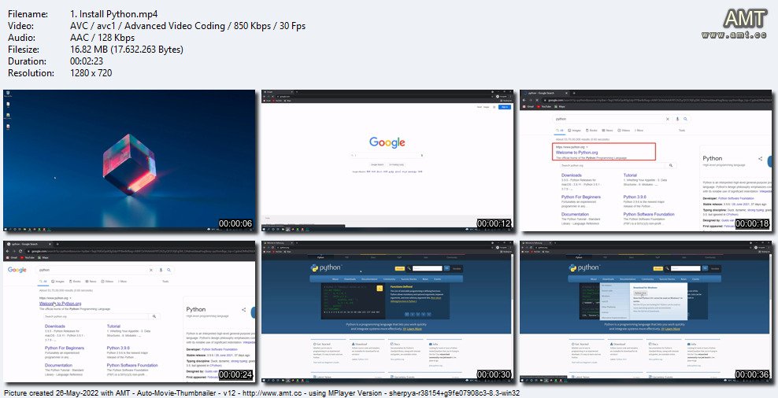Viewport: 778px width, 398px height.
Task: Click the Google Search button in the 00:00:12 frame
Action: pos(377,164)
